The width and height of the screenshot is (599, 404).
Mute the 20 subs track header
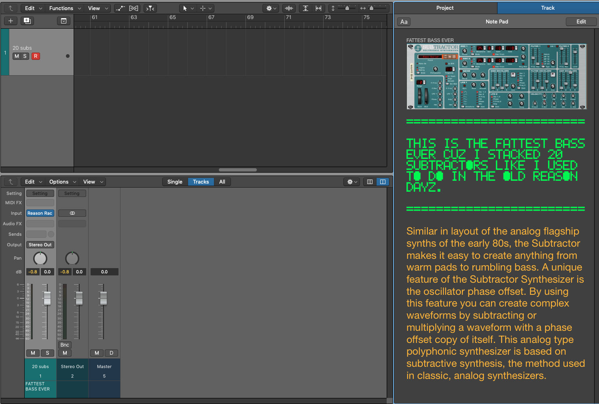pos(17,56)
